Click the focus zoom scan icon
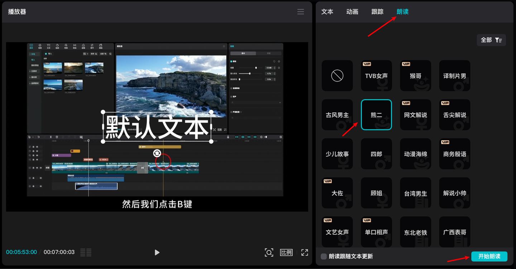This screenshot has height=269, width=516. (269, 253)
